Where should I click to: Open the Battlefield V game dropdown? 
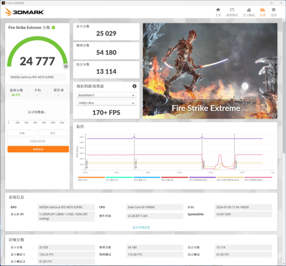[106, 95]
